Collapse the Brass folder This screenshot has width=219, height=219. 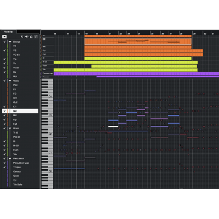point(10,128)
